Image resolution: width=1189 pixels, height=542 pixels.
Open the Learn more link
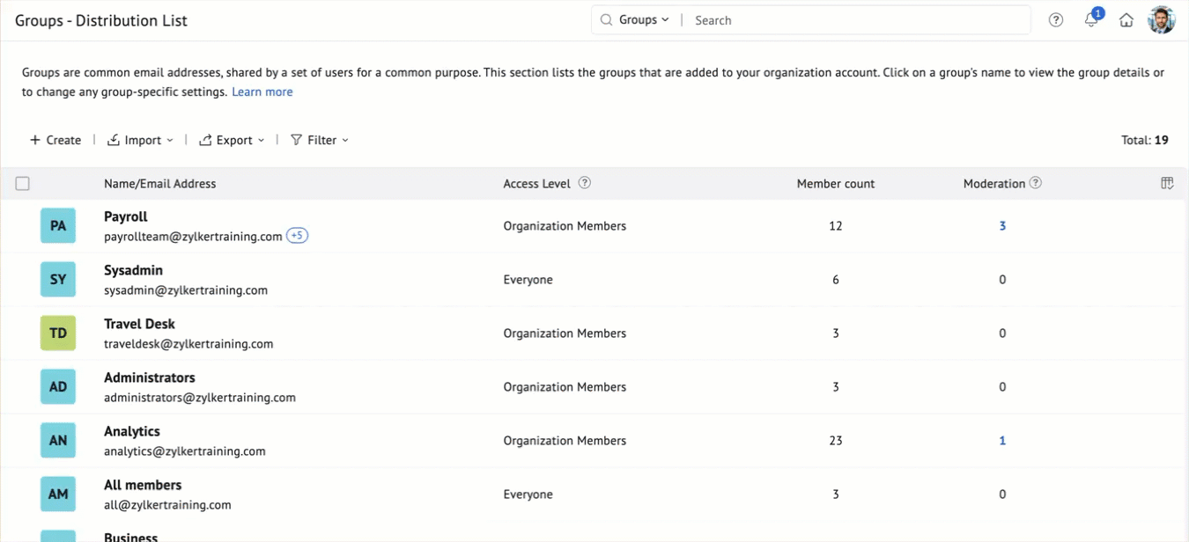coord(262,92)
